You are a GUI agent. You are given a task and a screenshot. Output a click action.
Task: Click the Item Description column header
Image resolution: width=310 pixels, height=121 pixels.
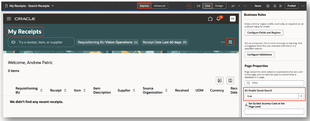102,90
